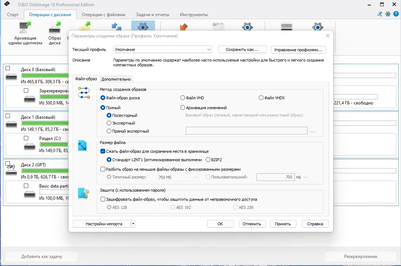The width and height of the screenshot is (401, 266).
Task: Click the Basic data partition drive icon
Action: click(30, 195)
